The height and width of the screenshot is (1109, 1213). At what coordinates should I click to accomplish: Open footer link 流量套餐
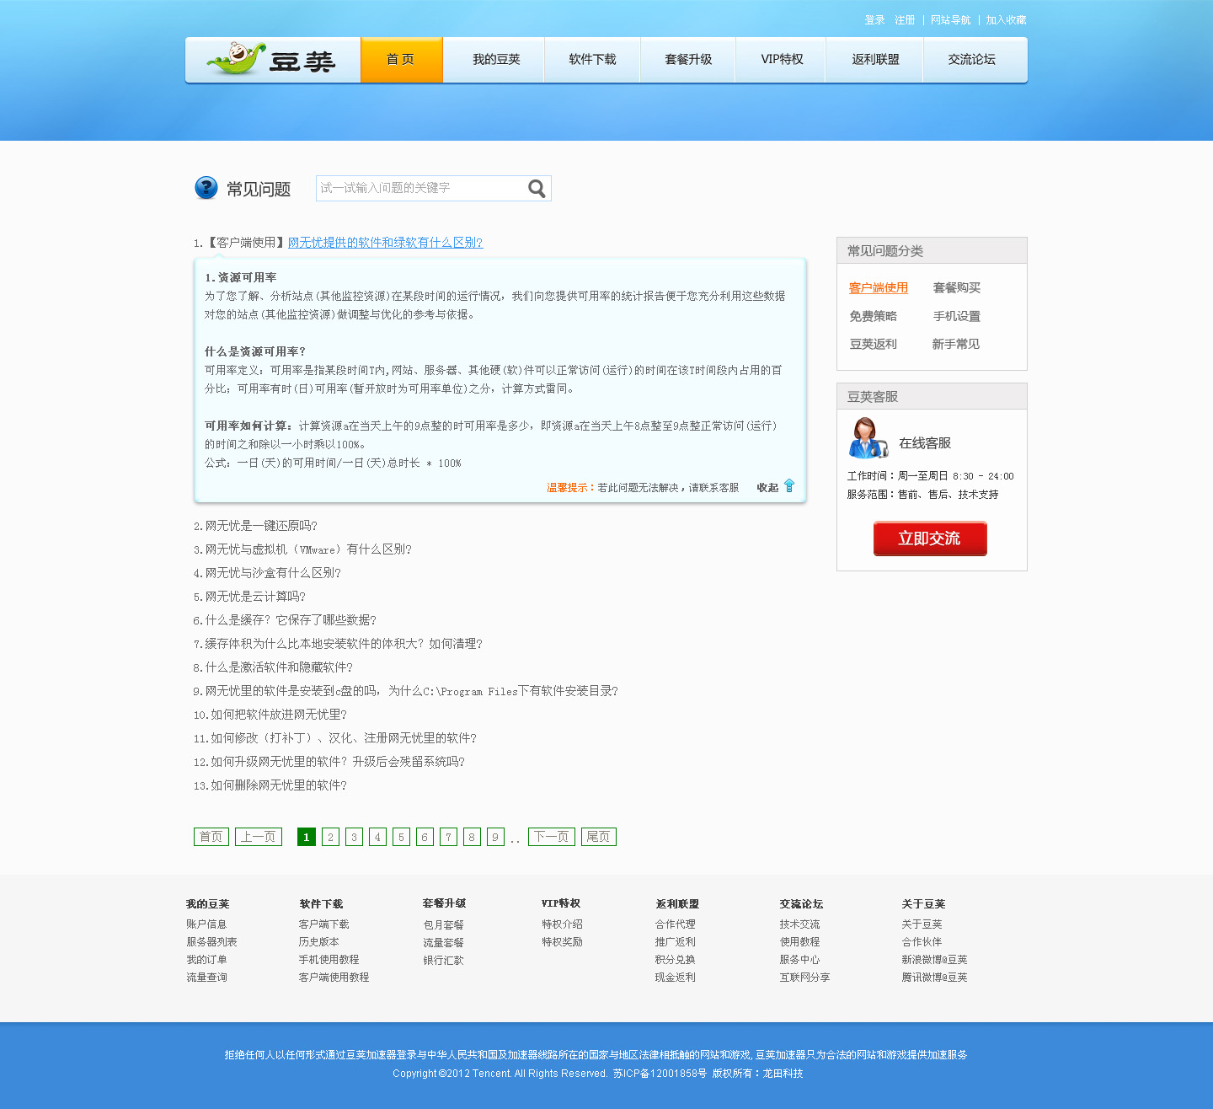[443, 943]
